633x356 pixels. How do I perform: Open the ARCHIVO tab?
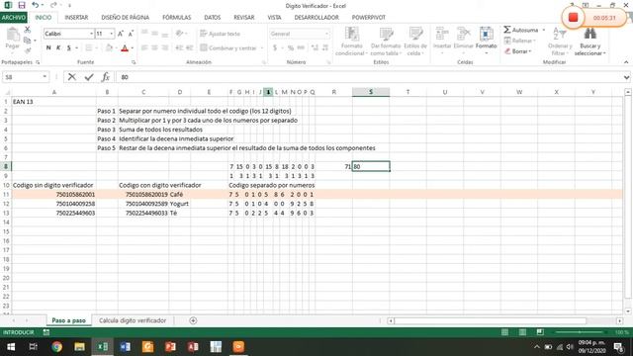13,18
